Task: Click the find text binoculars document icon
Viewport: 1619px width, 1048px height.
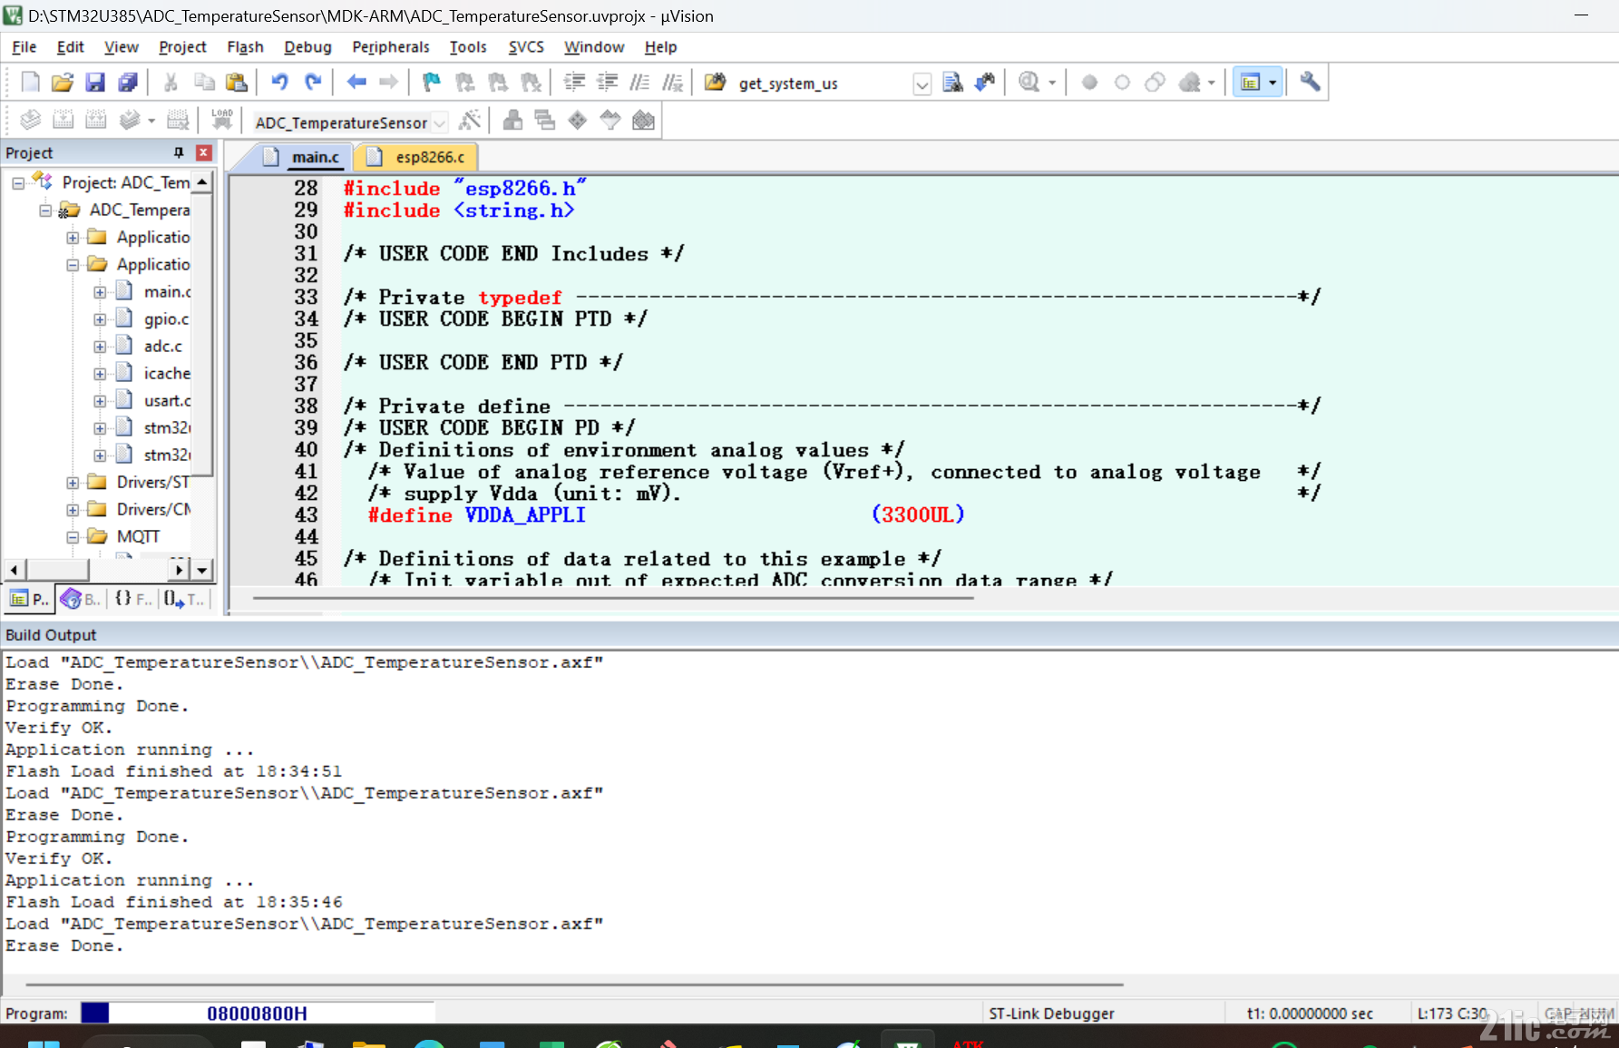Action: point(952,83)
